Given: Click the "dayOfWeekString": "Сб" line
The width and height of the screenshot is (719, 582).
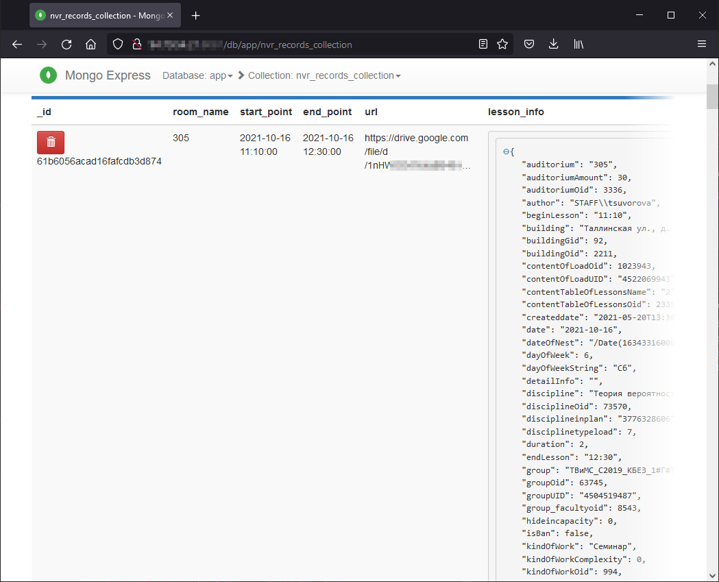Looking at the screenshot, I should click(x=579, y=368).
